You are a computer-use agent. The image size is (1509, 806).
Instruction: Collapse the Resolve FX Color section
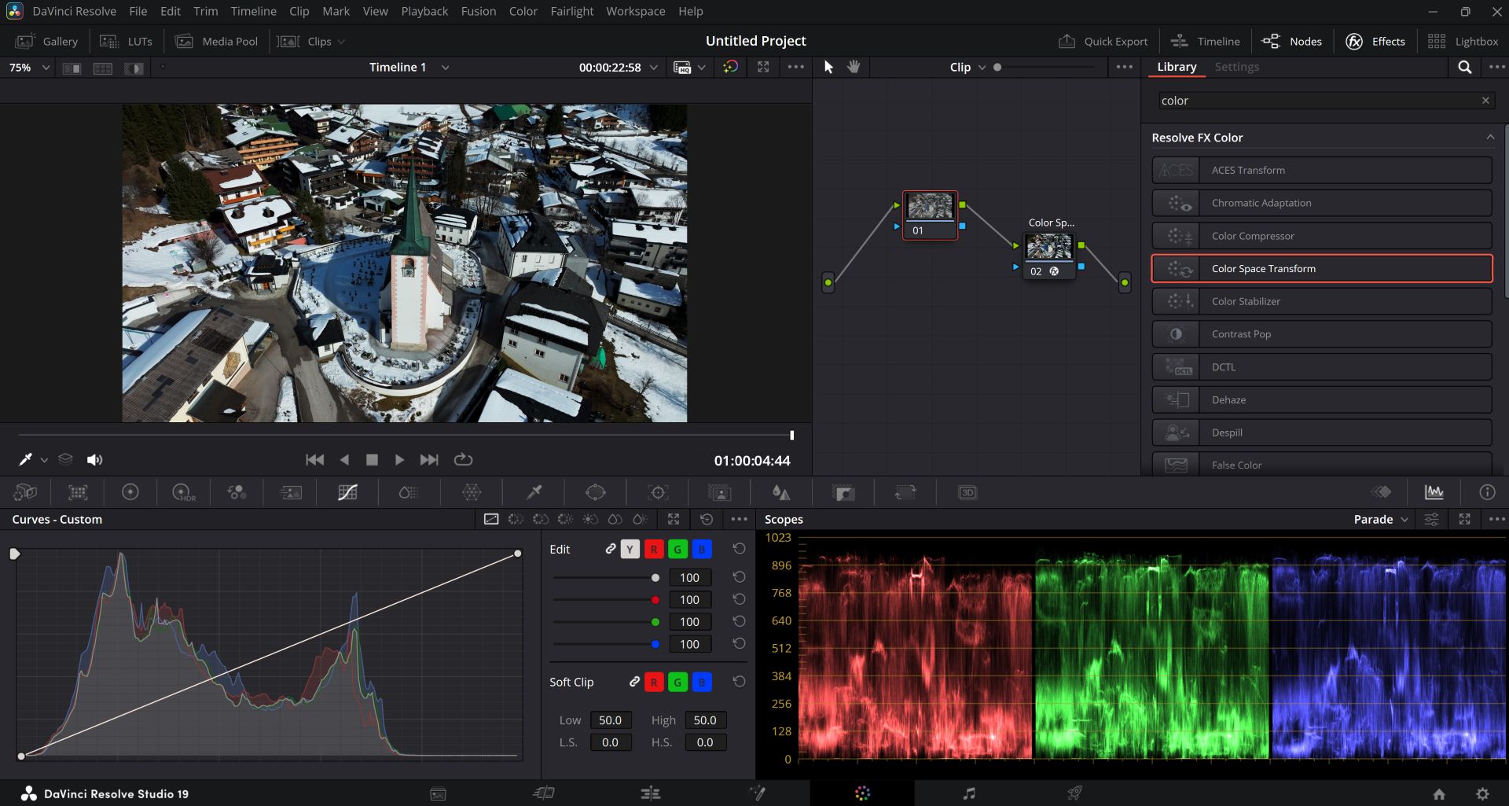point(1490,137)
